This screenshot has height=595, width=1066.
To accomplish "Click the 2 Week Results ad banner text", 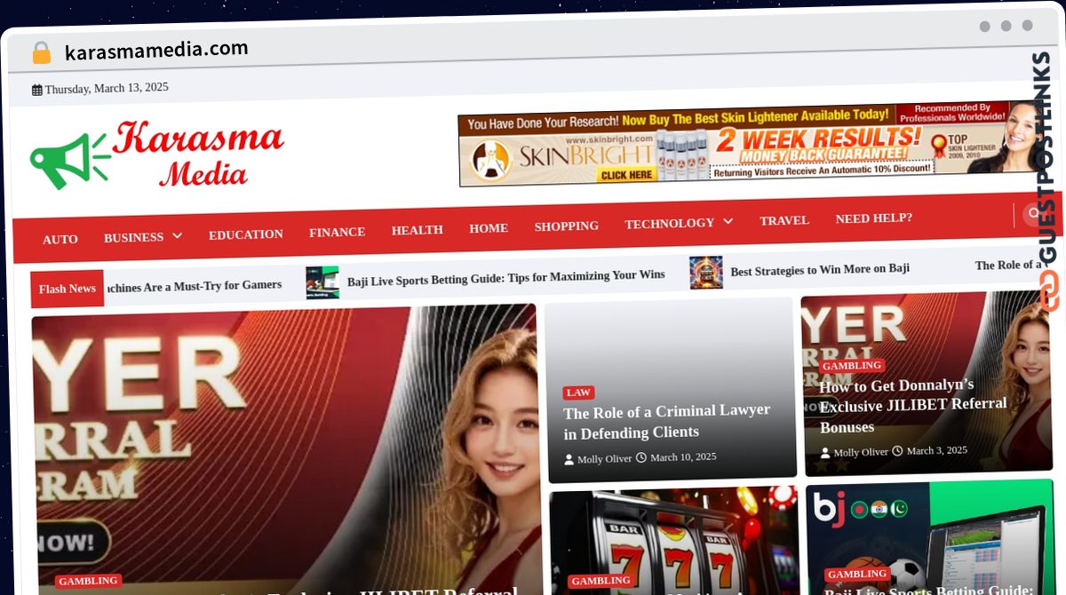I will (x=821, y=139).
